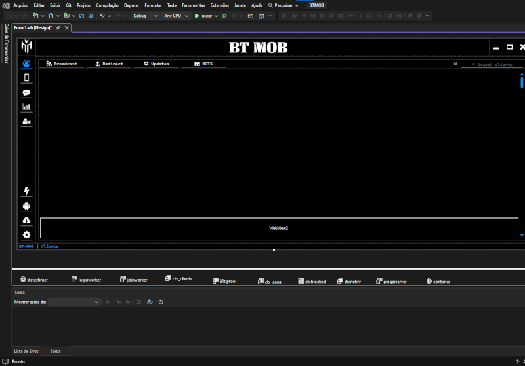The height and width of the screenshot is (366, 525).
Task: Click the BT-MOB | Clients status label
Action: click(x=39, y=246)
